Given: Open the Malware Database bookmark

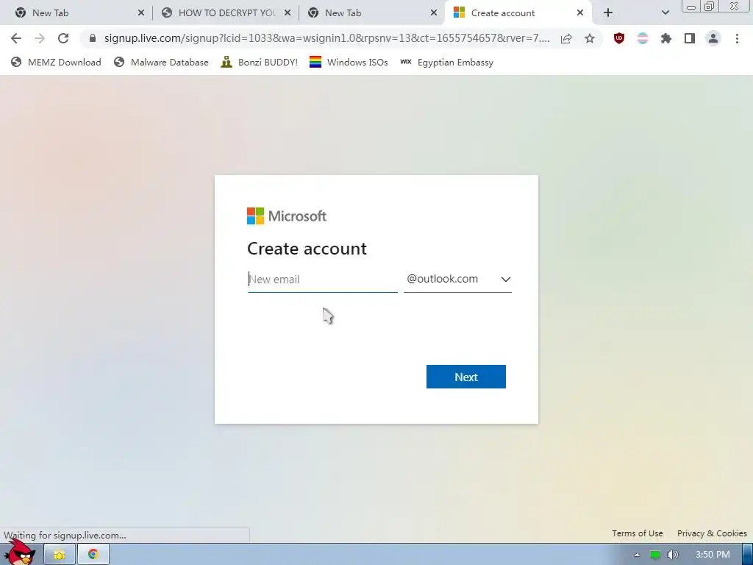Looking at the screenshot, I should 161,62.
